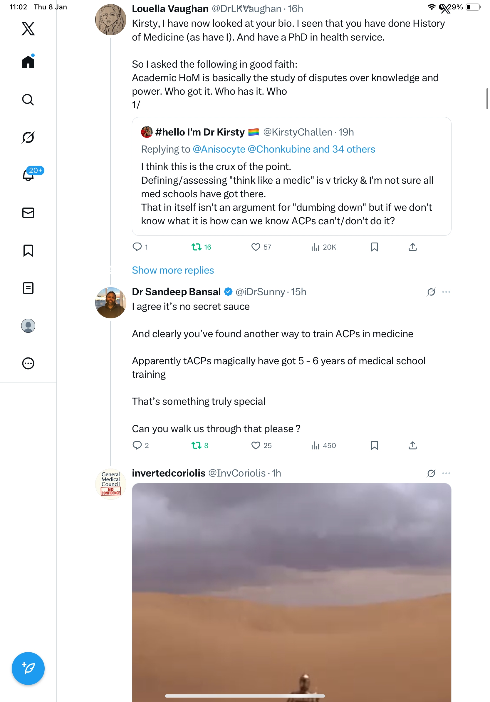Show more replies in the thread

tap(173, 270)
